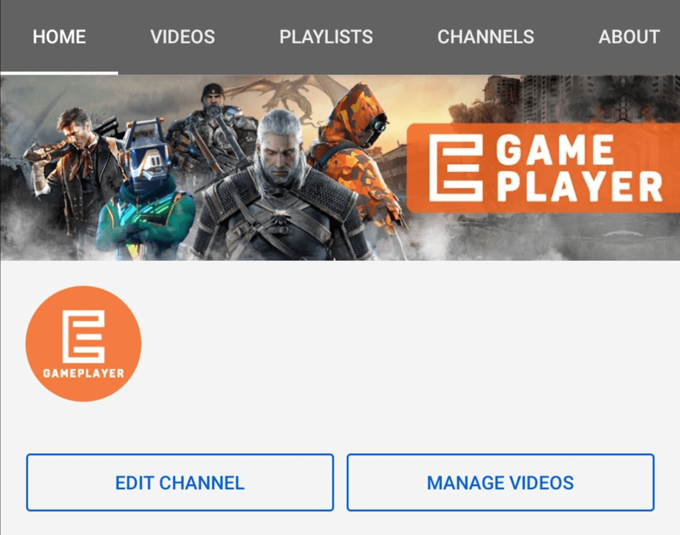Open the orange GamePlayer channel avatar
The image size is (680, 535).
[x=83, y=343]
